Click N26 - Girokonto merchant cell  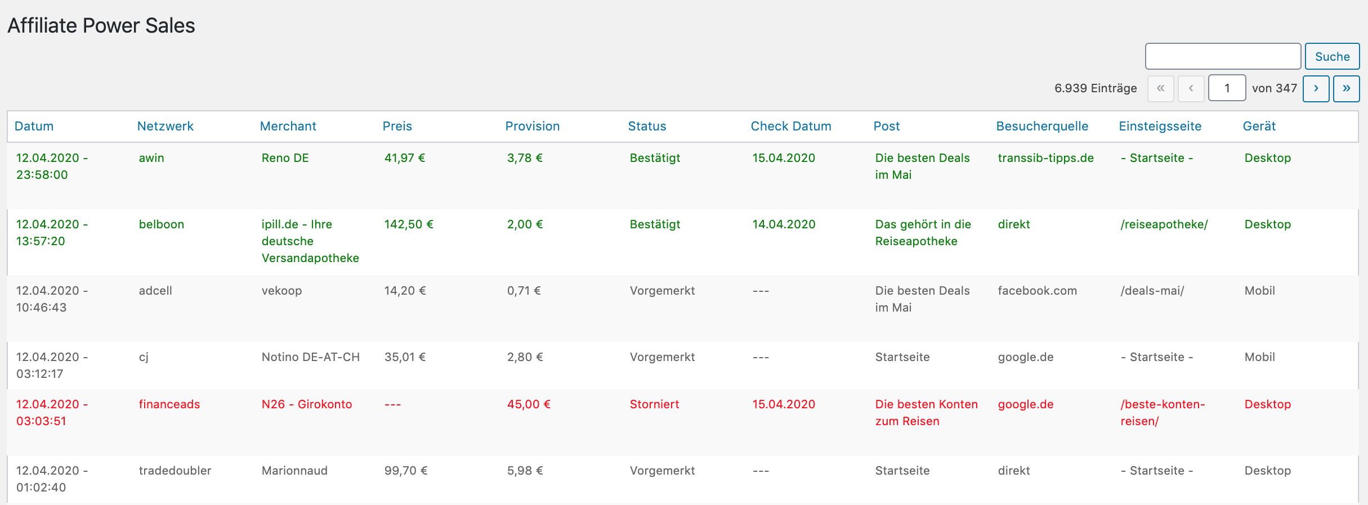point(307,404)
